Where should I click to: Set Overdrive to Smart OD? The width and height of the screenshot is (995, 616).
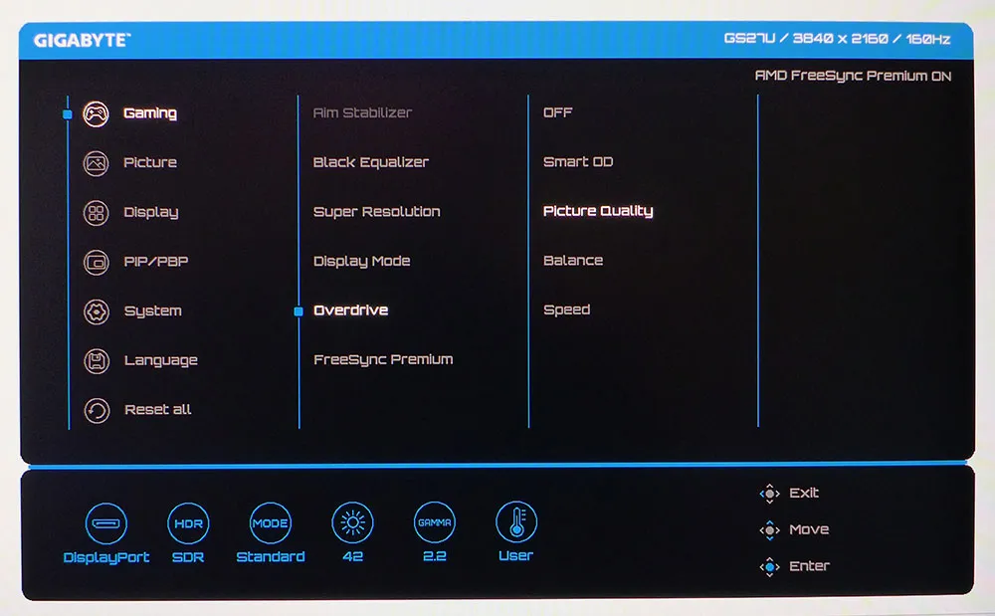coord(578,162)
